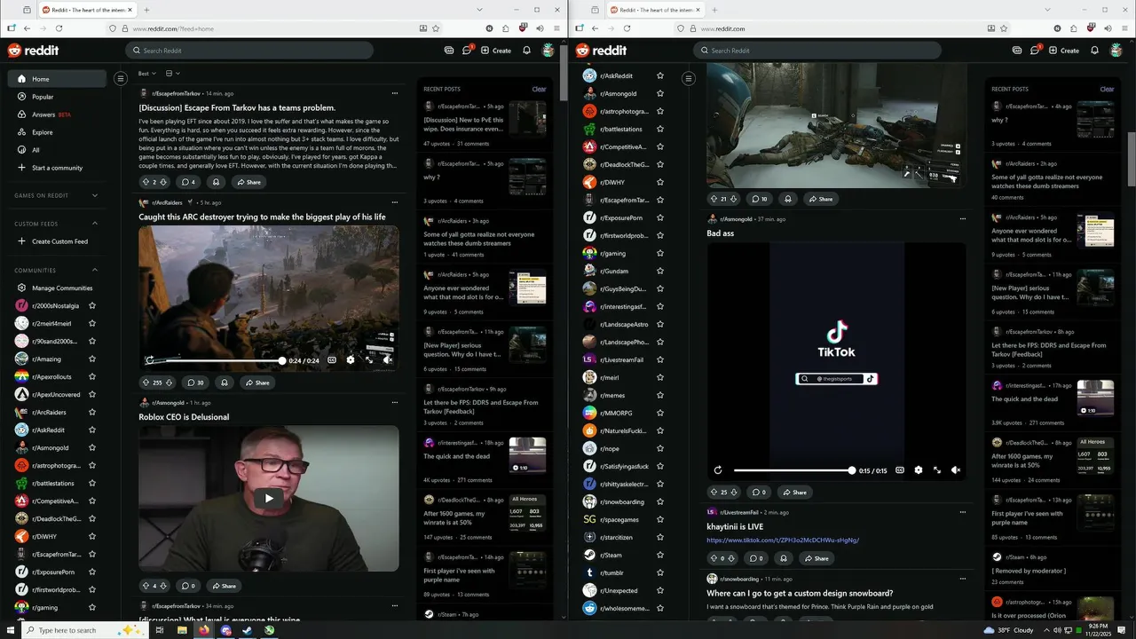Fullscreen the ARC destroyer video
The image size is (1136, 639).
[369, 360]
